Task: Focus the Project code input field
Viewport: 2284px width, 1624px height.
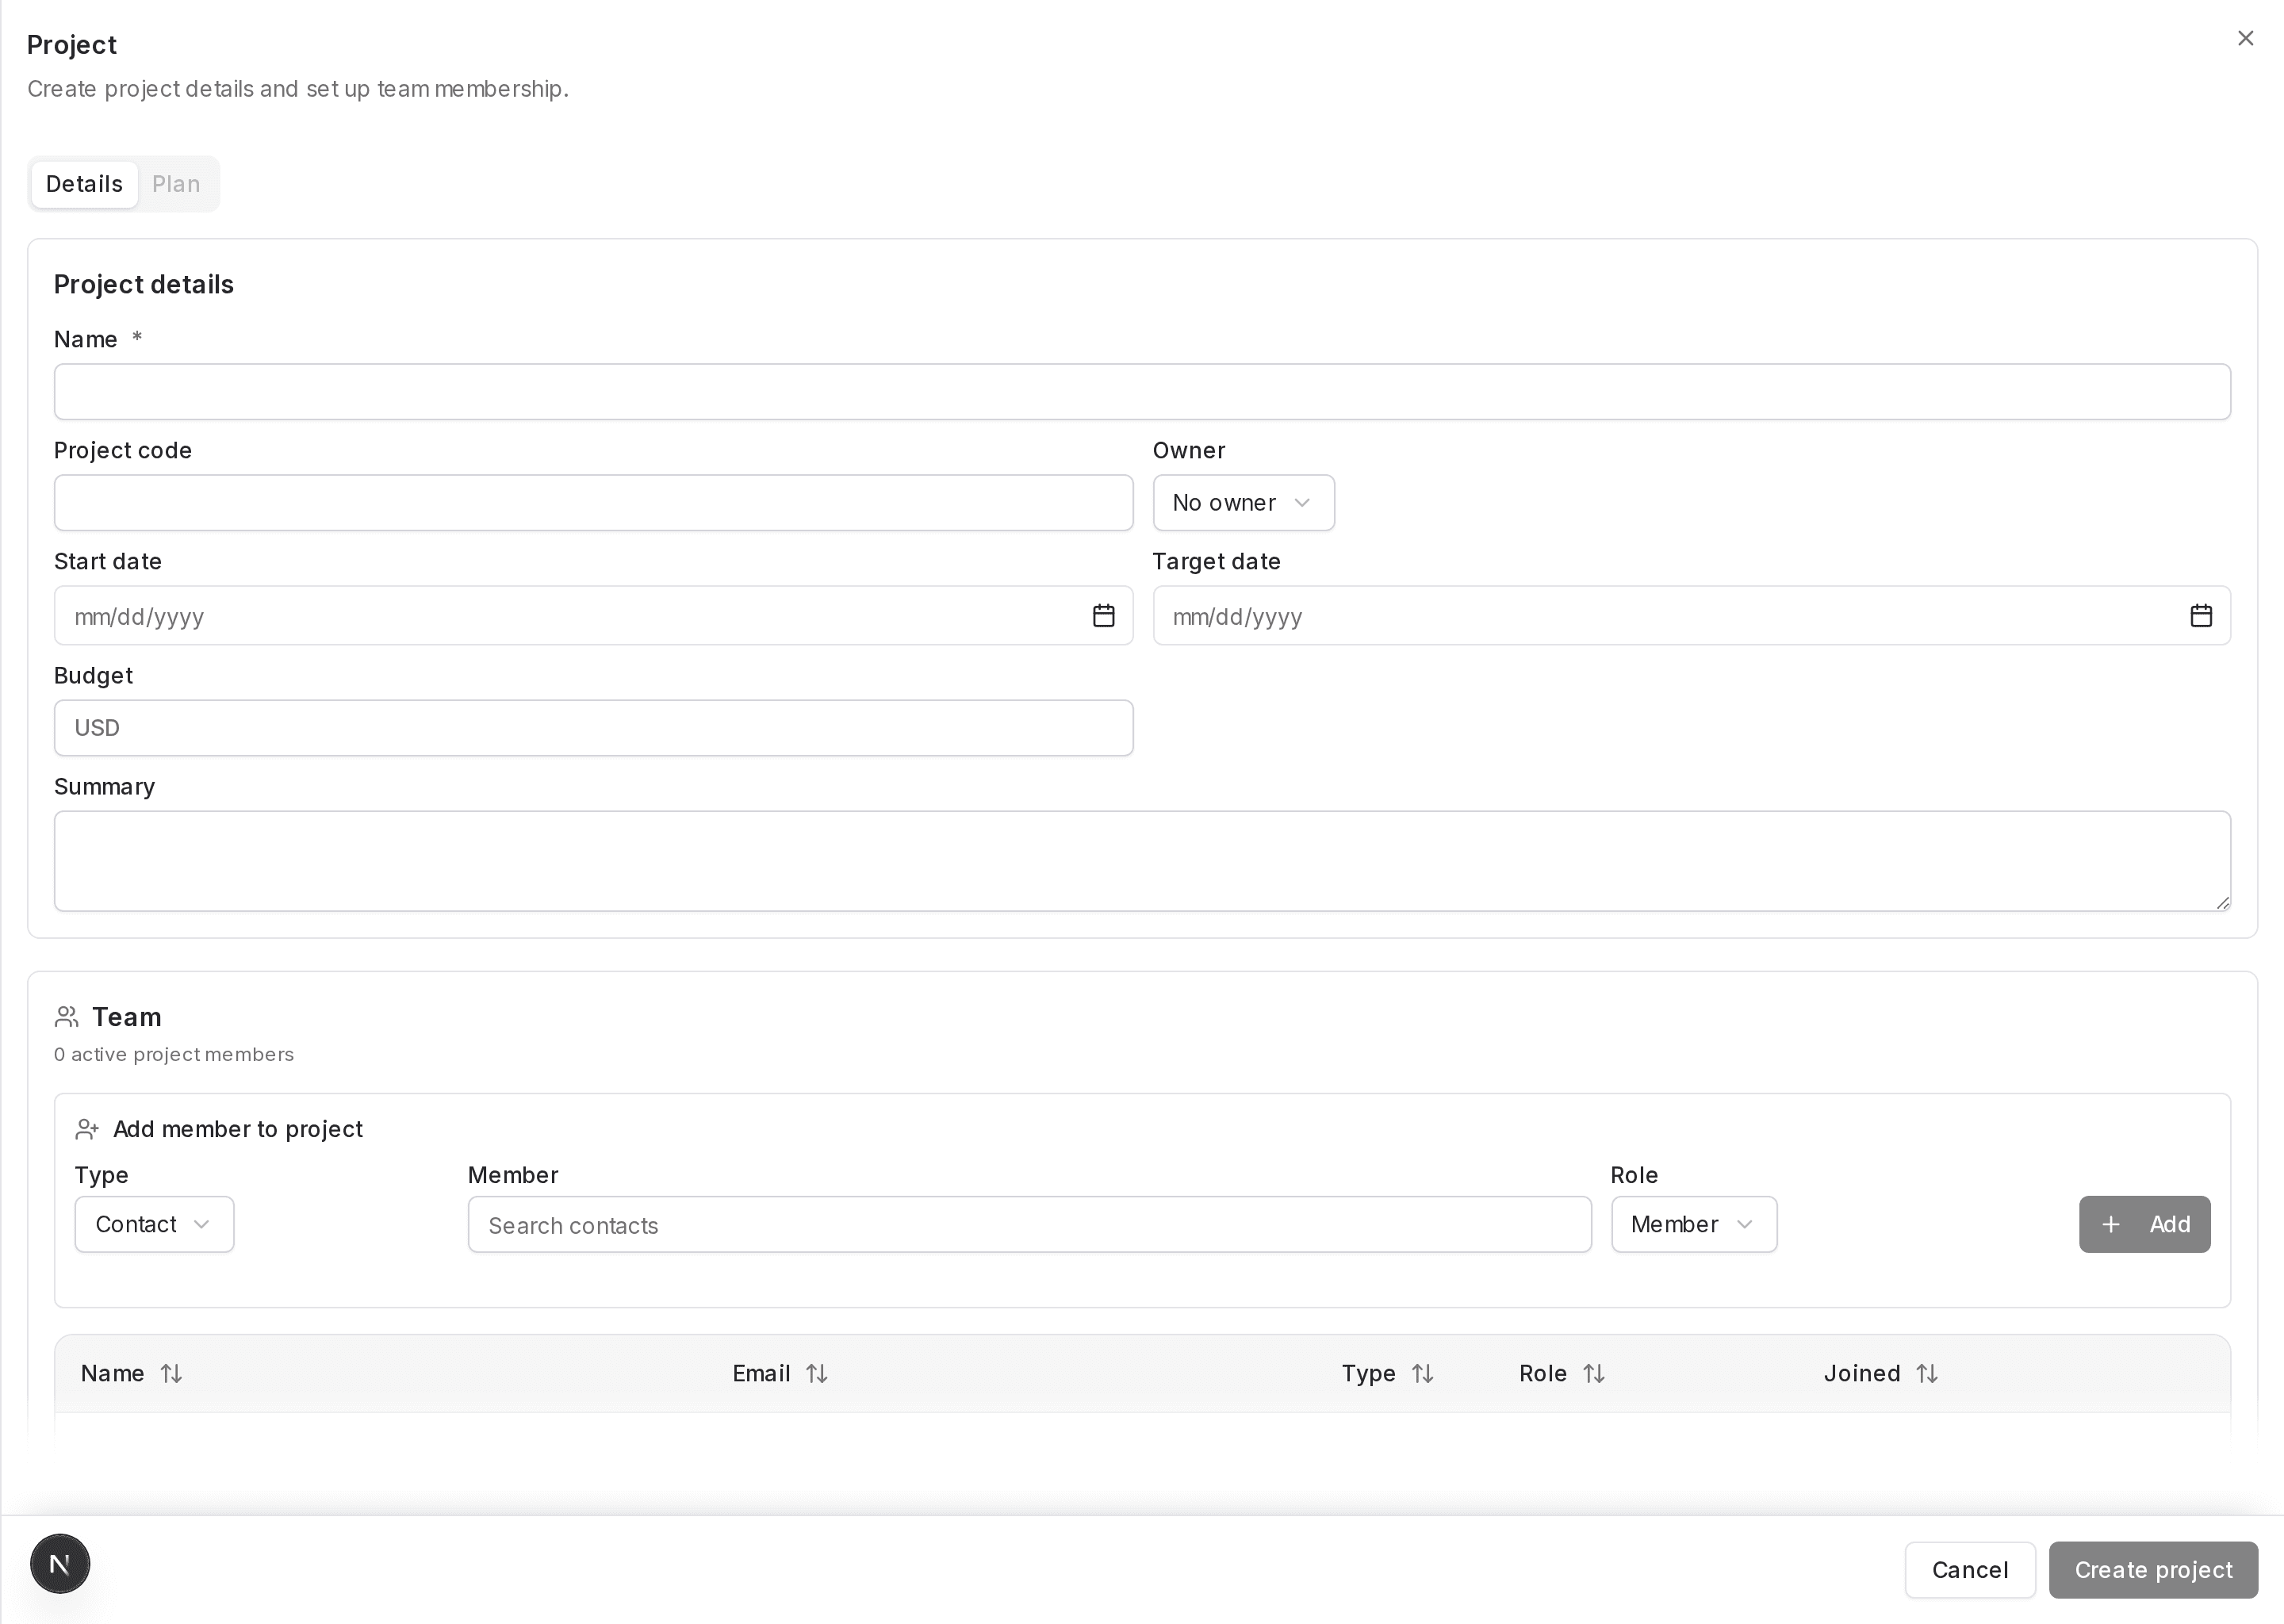Action: click(x=593, y=503)
